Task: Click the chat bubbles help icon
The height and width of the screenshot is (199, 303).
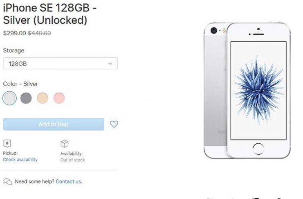Action: 8,181
